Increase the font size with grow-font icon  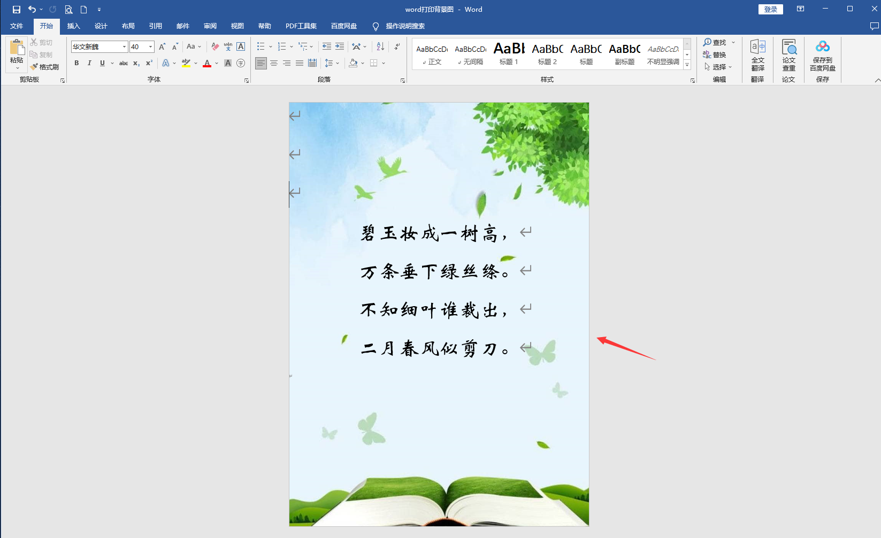click(162, 46)
